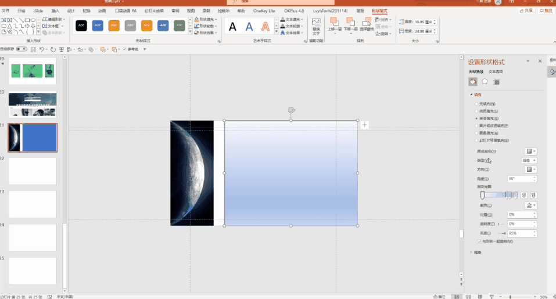556x299 pixels.
Task: Click the Normal view icon in status bar
Action: 457,297
